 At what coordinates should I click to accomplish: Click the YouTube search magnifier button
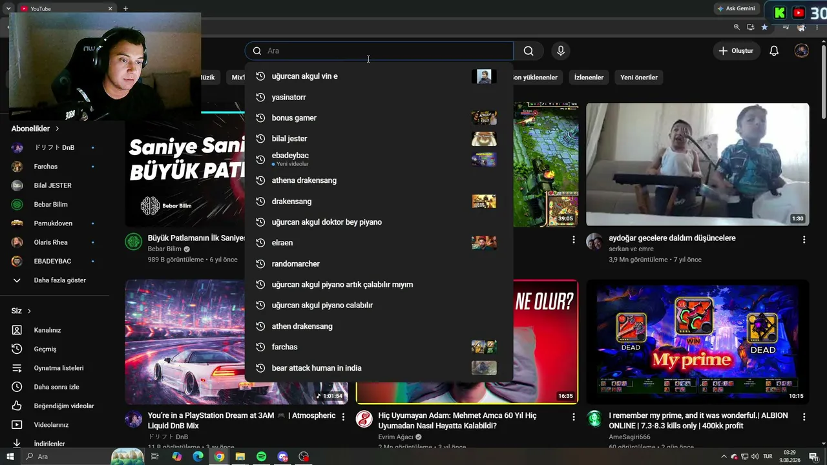tap(529, 51)
